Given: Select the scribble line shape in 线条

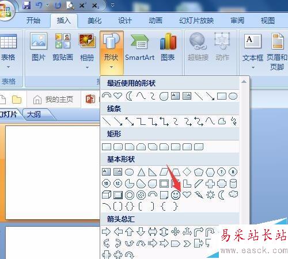Looking at the screenshot, I should pyautogui.click(x=233, y=121).
